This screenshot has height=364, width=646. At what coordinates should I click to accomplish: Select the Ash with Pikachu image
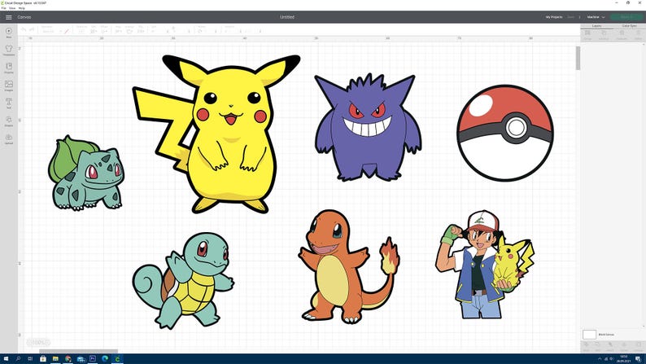pyautogui.click(x=485, y=265)
